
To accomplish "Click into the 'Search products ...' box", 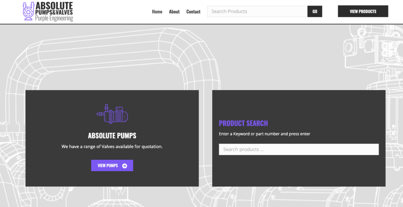I will coord(298,150).
